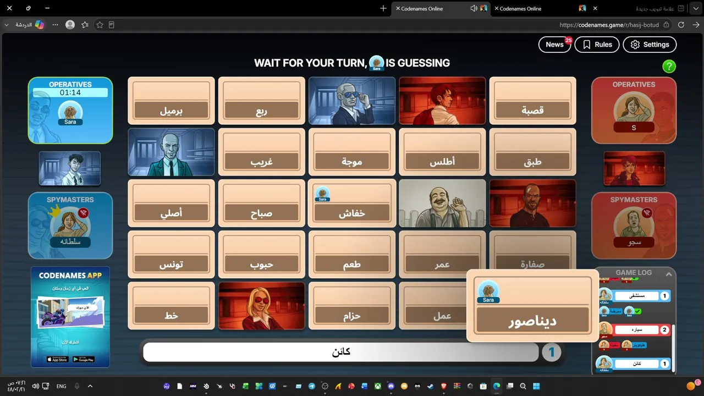Open the browser profile avatar
704x396 pixels.
click(x=70, y=25)
